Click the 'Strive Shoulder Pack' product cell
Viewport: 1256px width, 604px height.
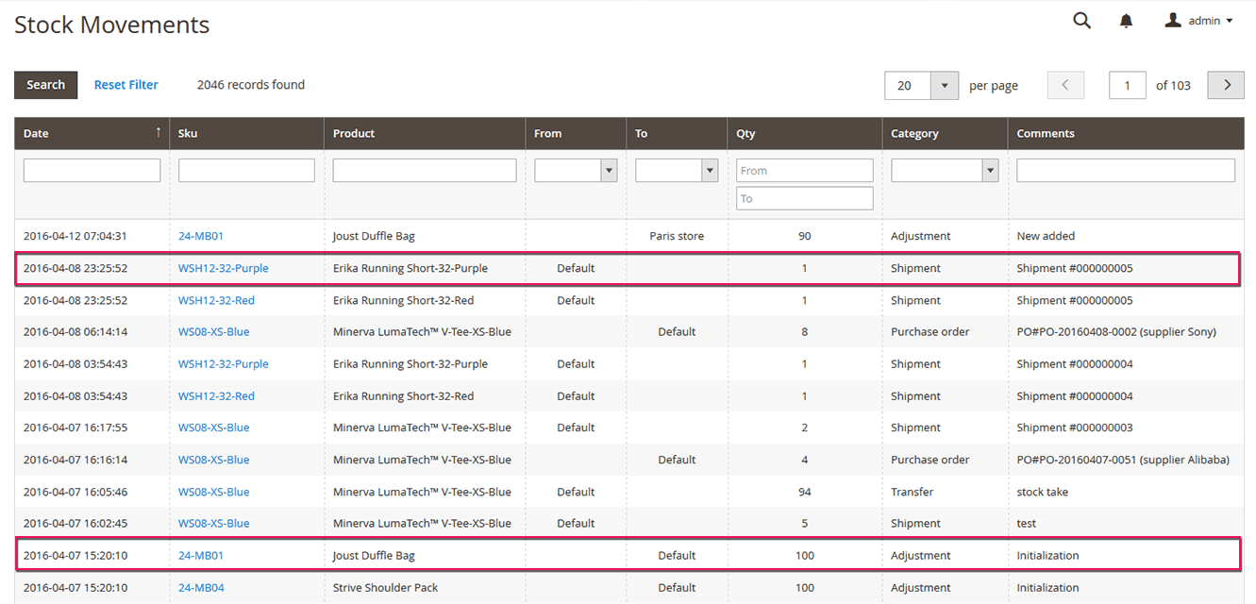(385, 588)
